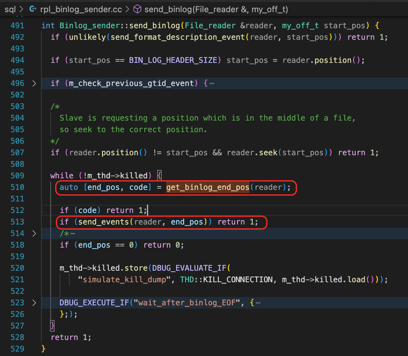
Task: Expand folded DBUG_EXECUTE_IF block at line 523
Action: point(34,303)
